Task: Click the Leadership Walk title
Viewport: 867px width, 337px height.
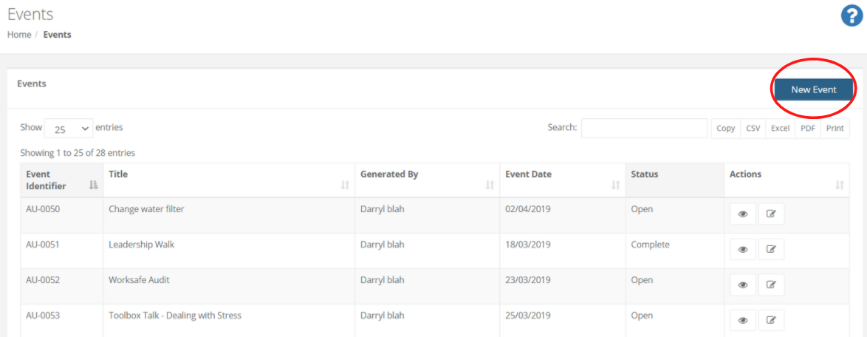Action: pyautogui.click(x=142, y=245)
